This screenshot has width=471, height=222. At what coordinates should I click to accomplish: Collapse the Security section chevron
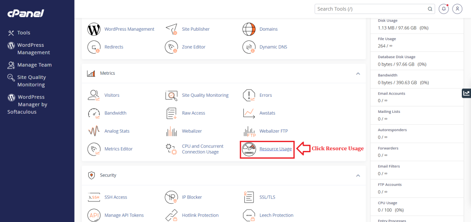(x=358, y=175)
